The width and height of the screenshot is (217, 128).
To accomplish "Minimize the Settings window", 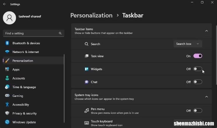I will (x=192, y=2).
